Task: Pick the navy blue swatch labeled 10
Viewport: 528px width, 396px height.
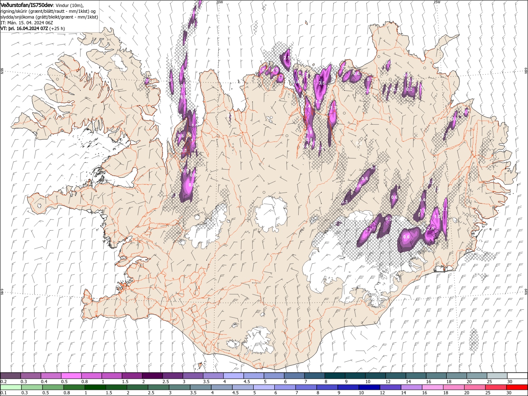Action: (369, 387)
